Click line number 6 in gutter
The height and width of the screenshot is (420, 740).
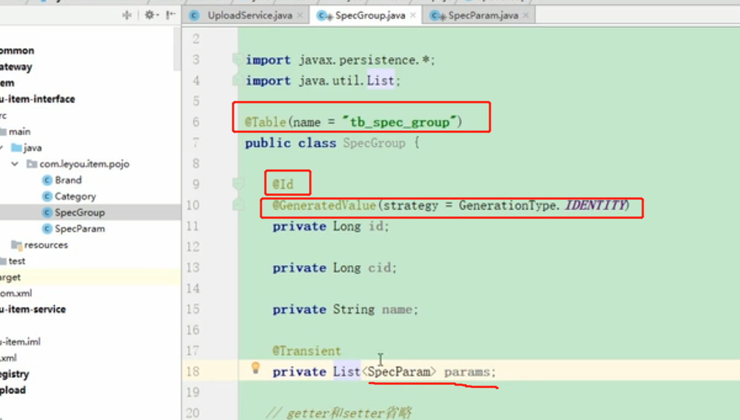coord(196,122)
